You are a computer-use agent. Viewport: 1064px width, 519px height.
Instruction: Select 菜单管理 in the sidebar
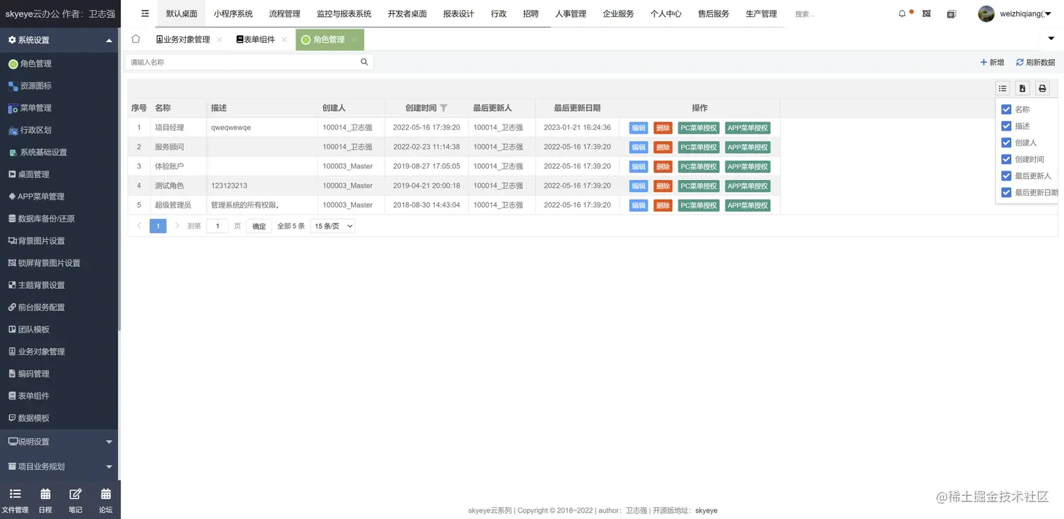(60, 108)
